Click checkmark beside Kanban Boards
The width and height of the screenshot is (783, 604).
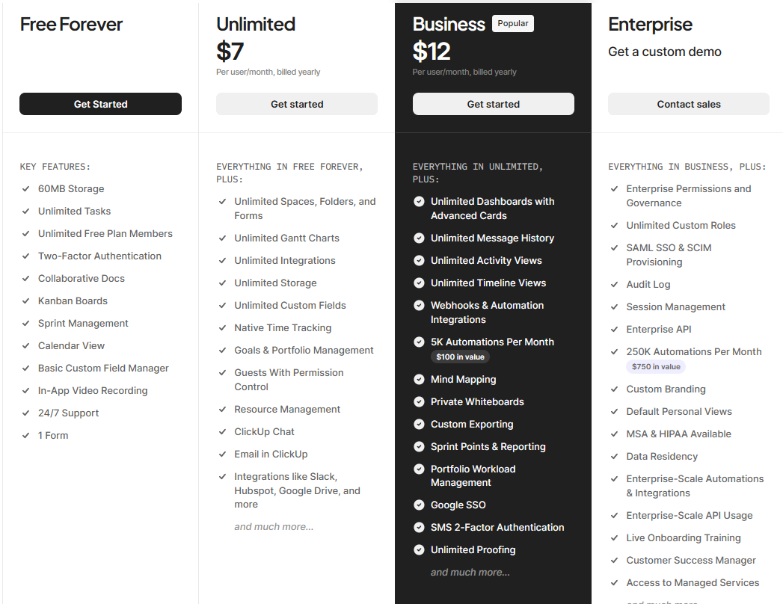click(25, 301)
